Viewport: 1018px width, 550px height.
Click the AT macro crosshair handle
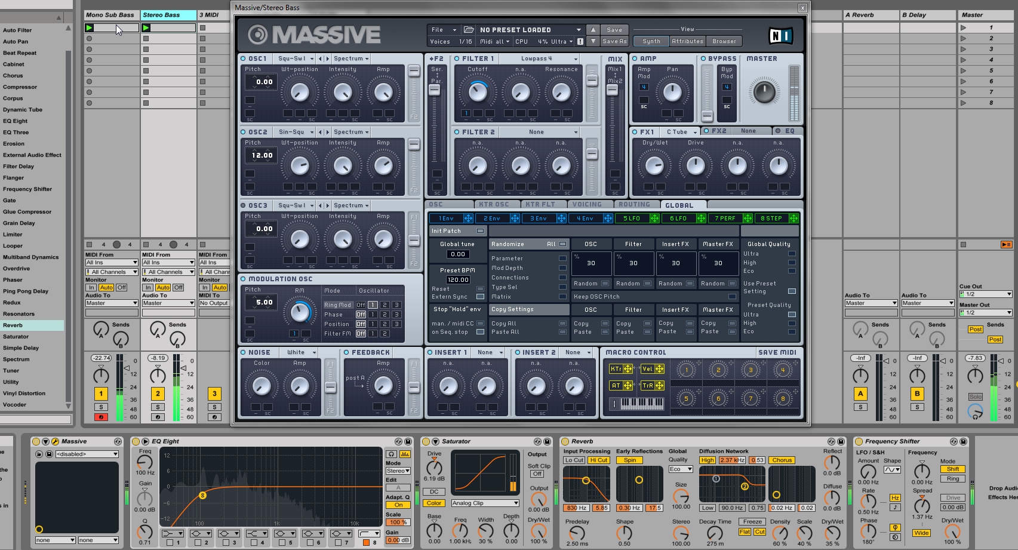tap(628, 386)
